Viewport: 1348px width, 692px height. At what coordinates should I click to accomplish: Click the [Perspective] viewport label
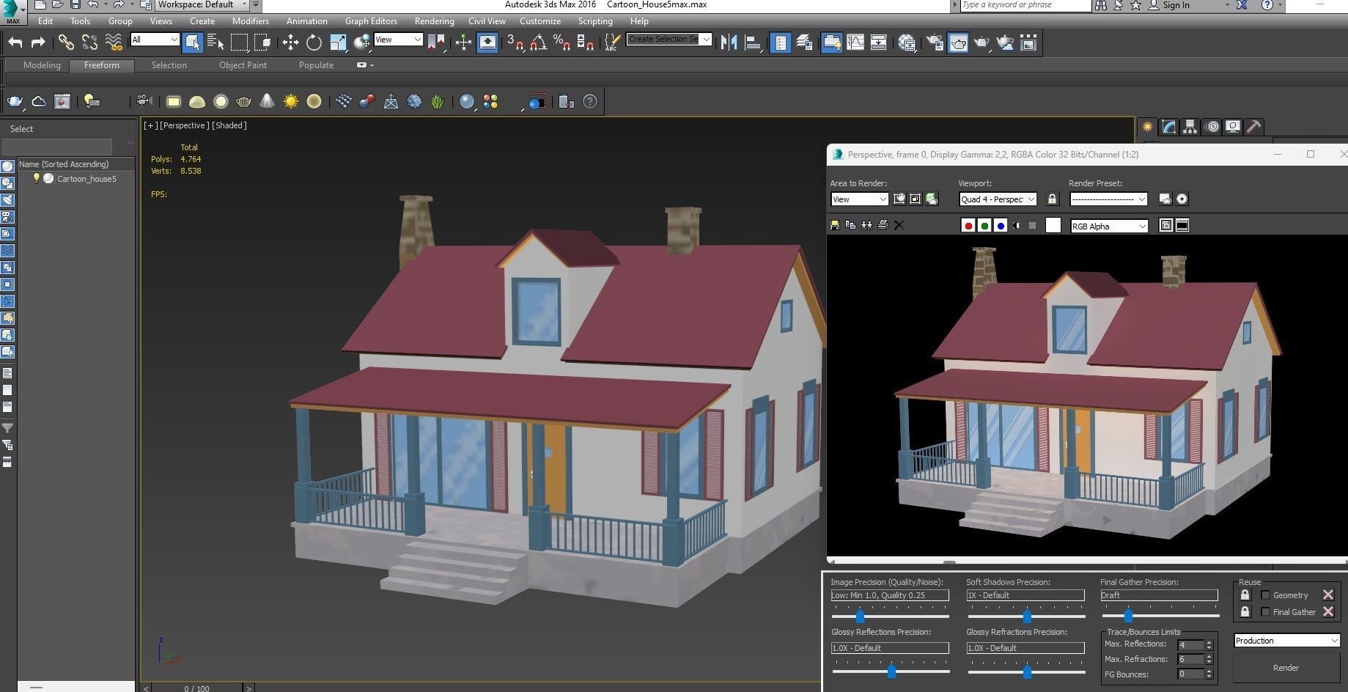(185, 125)
